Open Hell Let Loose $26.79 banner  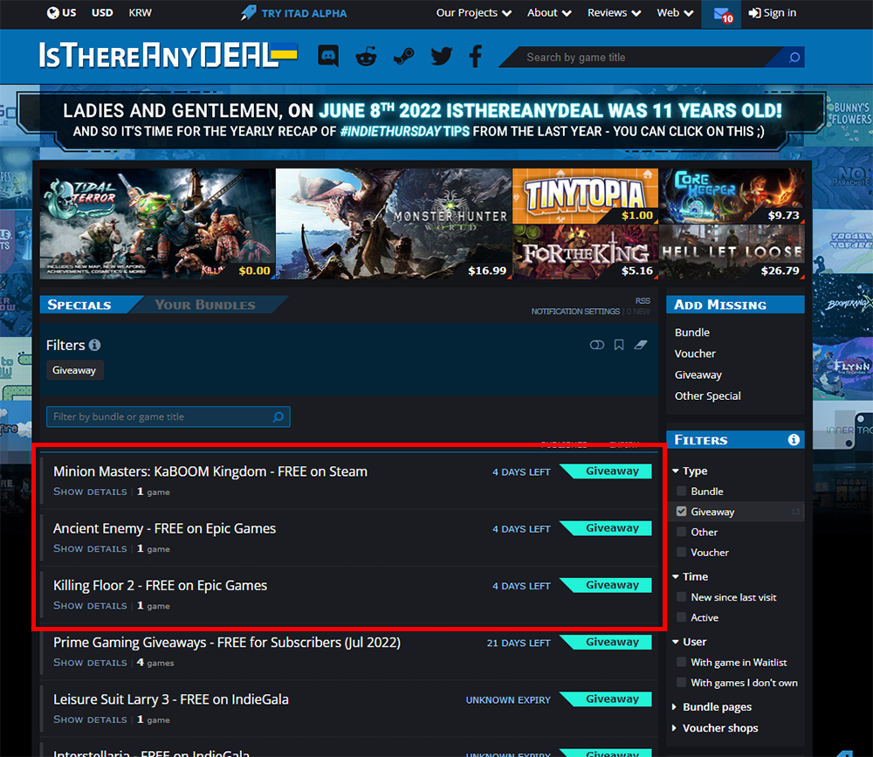click(x=732, y=251)
